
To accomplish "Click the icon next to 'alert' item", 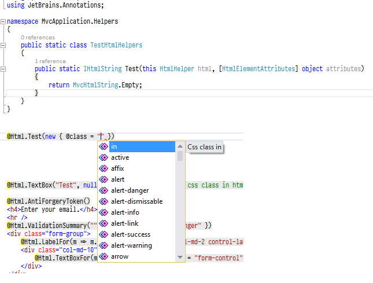I will point(104,179).
